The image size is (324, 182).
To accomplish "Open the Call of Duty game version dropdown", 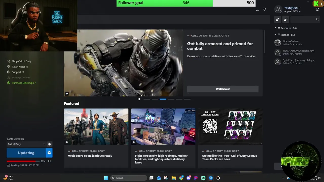I will pyautogui.click(x=26, y=144).
